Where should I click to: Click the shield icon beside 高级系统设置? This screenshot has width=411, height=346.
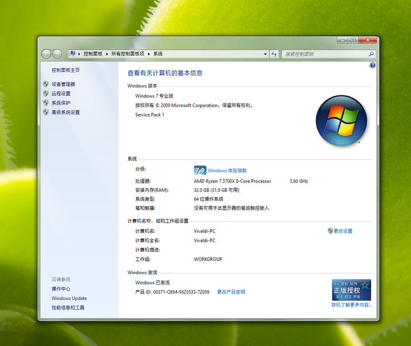click(x=46, y=112)
